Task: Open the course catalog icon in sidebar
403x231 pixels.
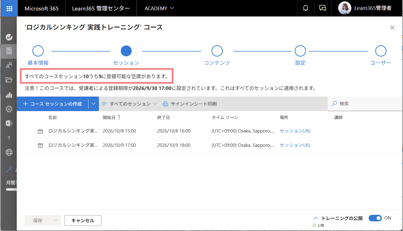Action: 9,51
